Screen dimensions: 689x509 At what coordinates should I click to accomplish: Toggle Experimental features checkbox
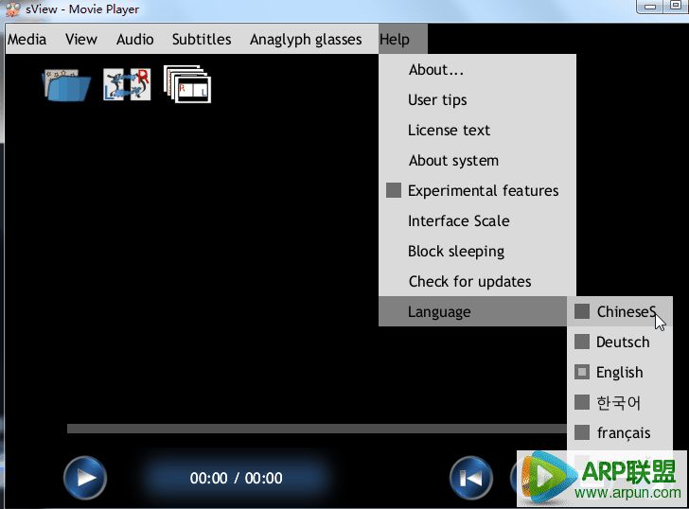[394, 190]
